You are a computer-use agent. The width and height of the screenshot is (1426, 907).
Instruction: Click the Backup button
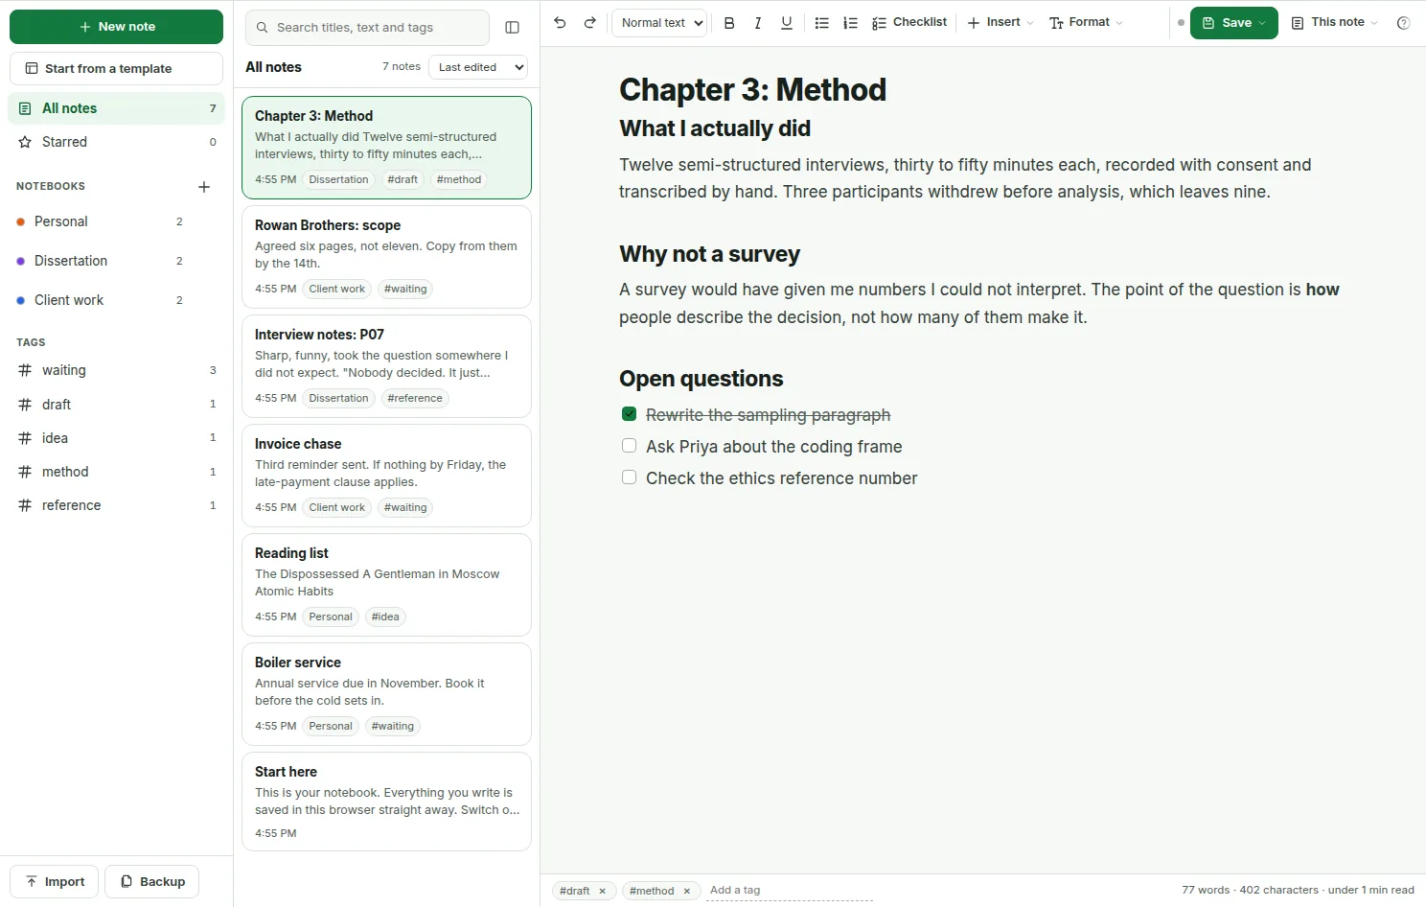click(152, 882)
